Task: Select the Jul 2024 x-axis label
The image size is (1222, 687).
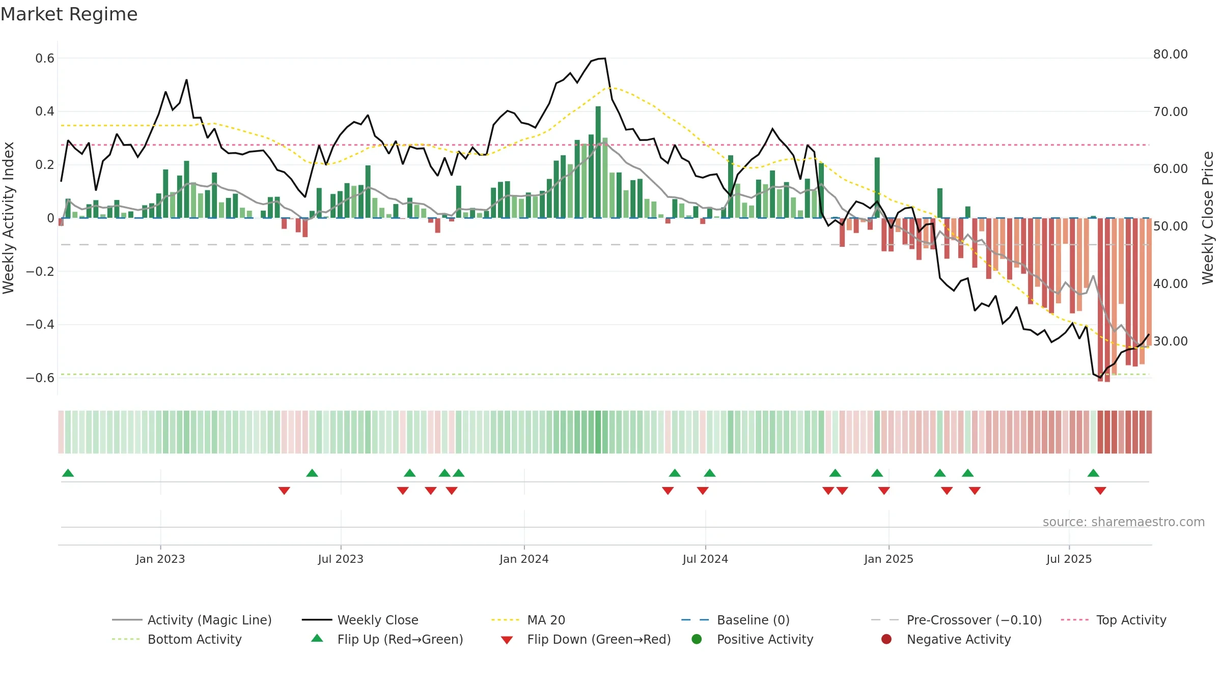Action: (705, 559)
